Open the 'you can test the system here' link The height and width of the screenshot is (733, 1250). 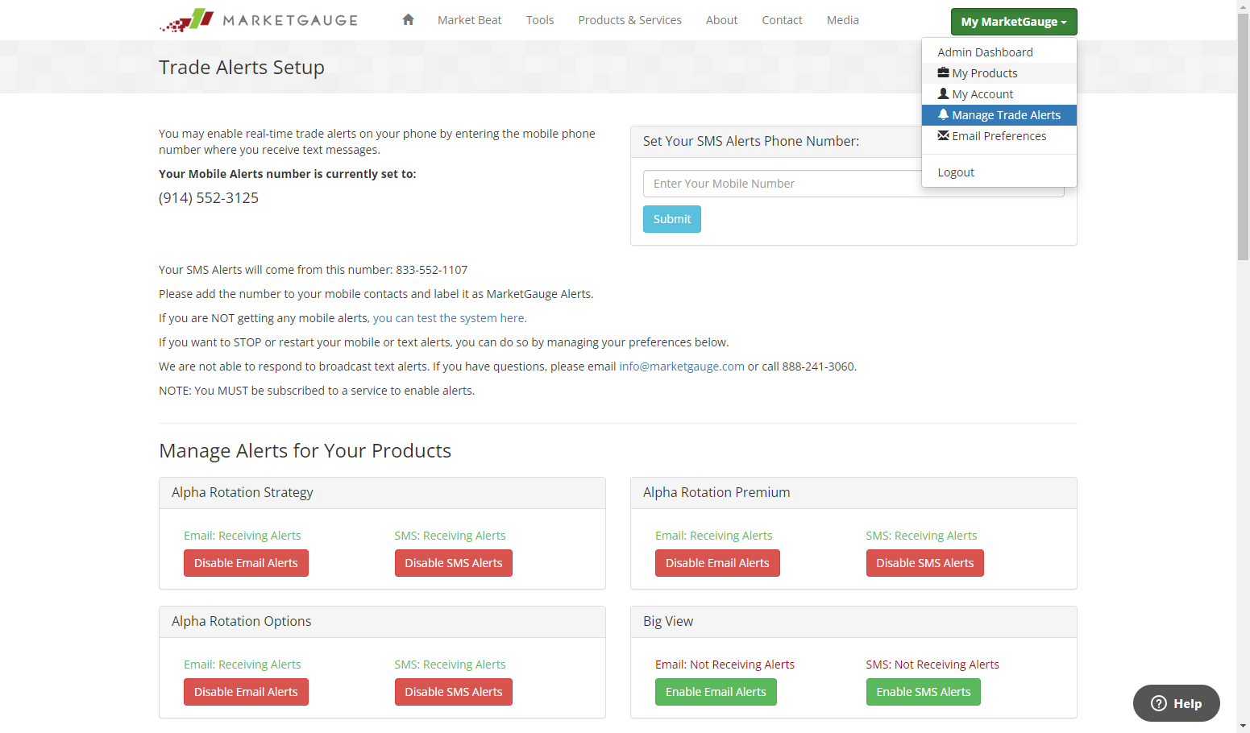450,318
